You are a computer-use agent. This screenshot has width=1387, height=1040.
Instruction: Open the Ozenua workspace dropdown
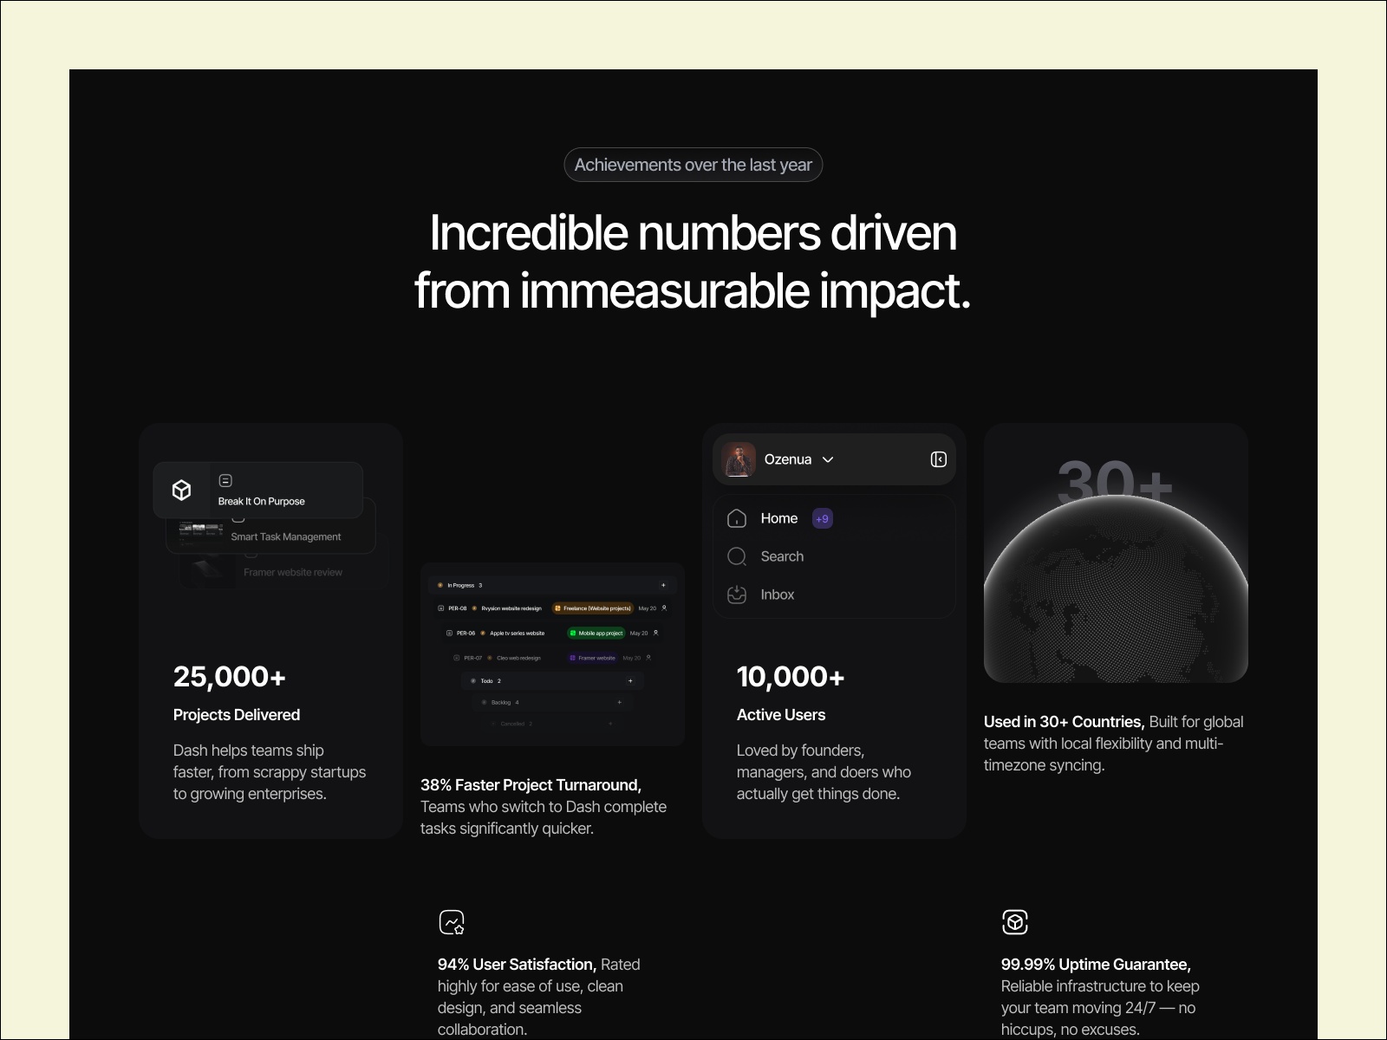[x=828, y=459]
